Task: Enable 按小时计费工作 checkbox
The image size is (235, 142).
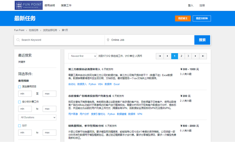Action: tap(19, 102)
